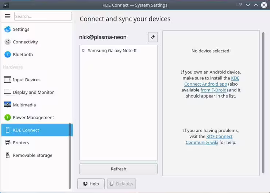The image size is (270, 193).
Task: Open Settings in the sidebar
Action: click(37, 29)
